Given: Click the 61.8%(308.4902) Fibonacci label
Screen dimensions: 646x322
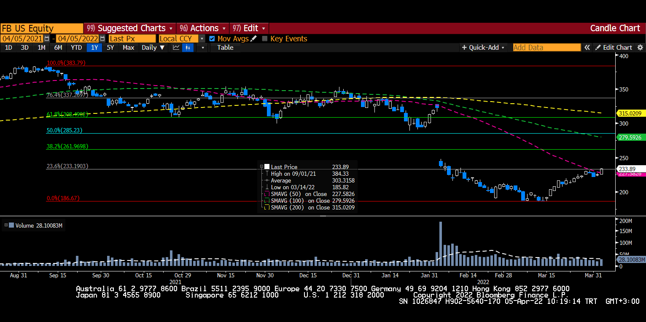Looking at the screenshot, I should (67, 114).
